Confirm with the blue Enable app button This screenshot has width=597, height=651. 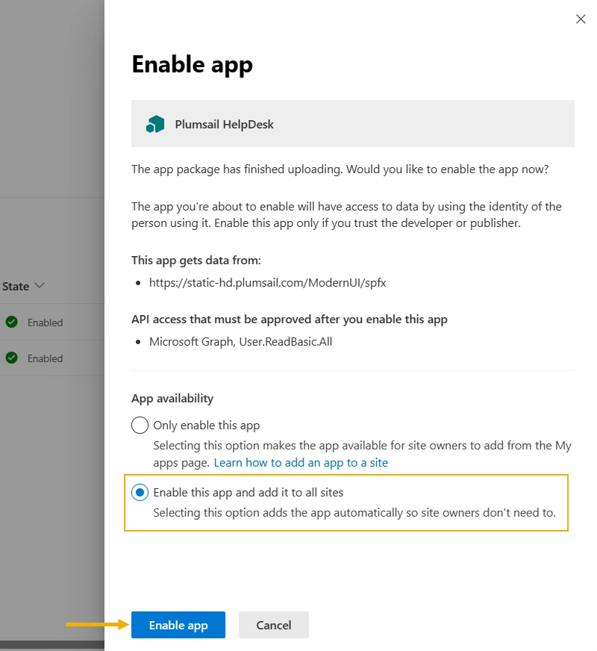178,625
